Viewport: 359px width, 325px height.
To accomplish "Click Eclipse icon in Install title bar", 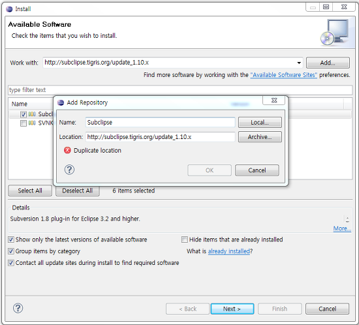I will tap(9, 9).
